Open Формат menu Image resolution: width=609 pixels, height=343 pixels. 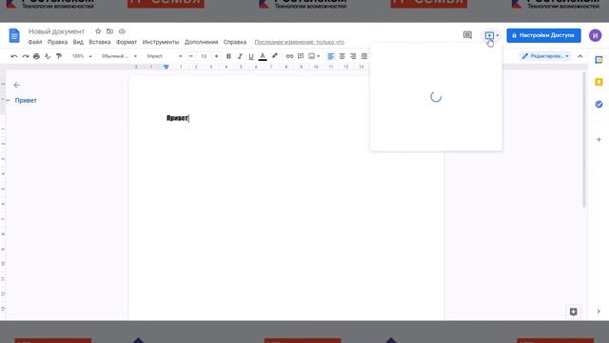127,42
